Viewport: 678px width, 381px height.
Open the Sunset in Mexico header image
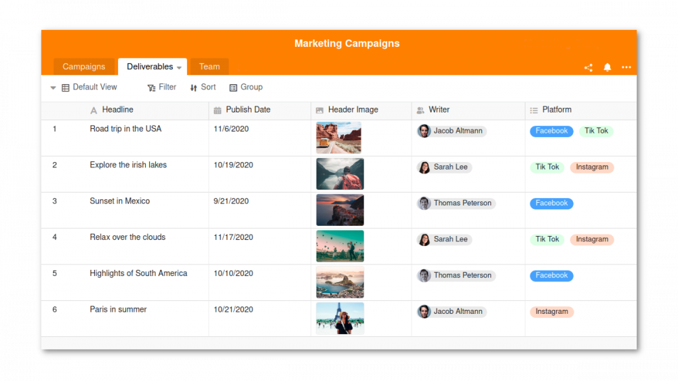340,210
